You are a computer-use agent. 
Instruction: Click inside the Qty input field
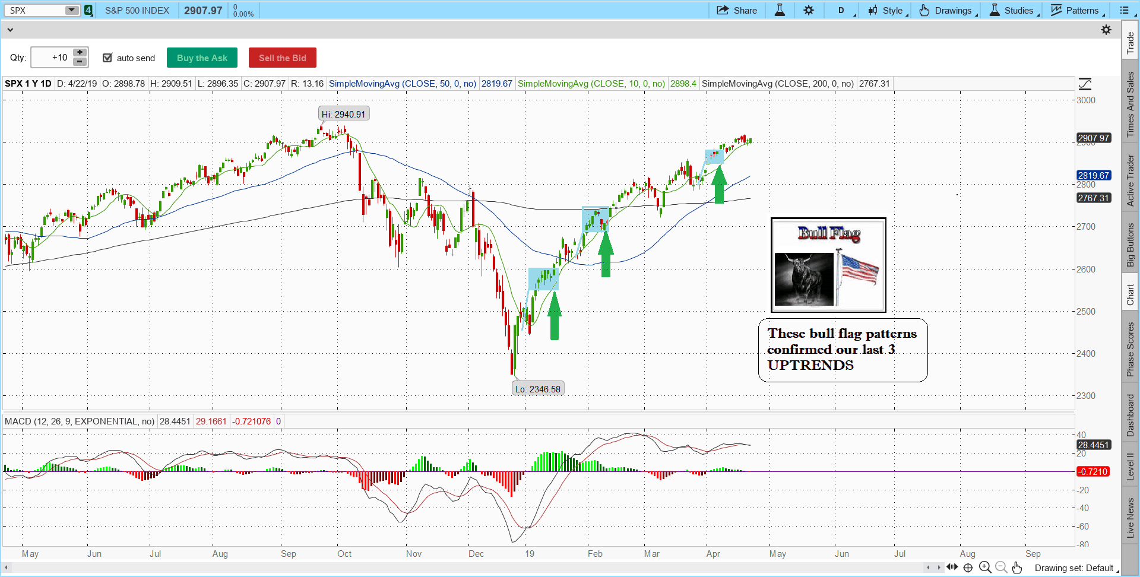(52, 58)
